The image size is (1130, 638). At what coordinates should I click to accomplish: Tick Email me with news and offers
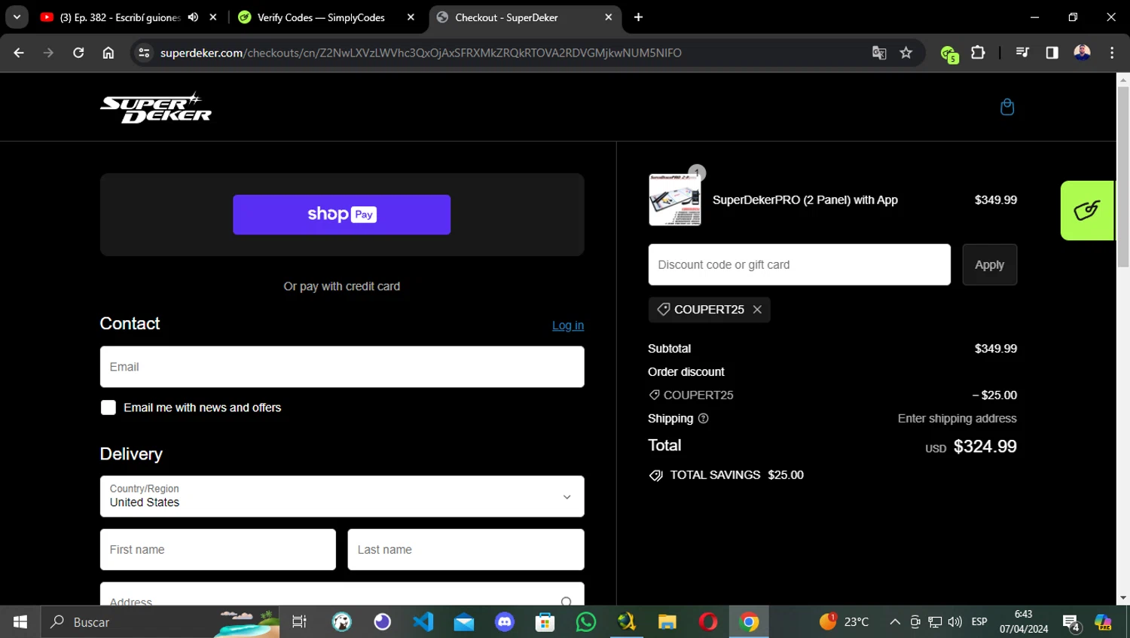108,408
